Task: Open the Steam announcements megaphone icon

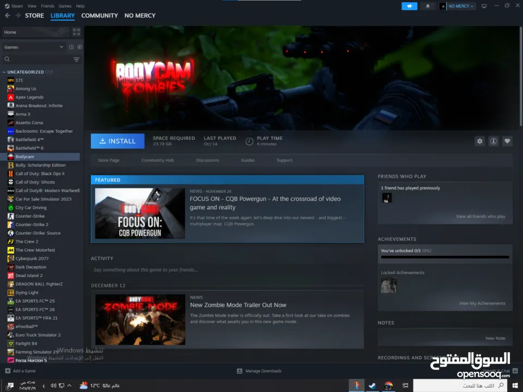Action: [409, 6]
